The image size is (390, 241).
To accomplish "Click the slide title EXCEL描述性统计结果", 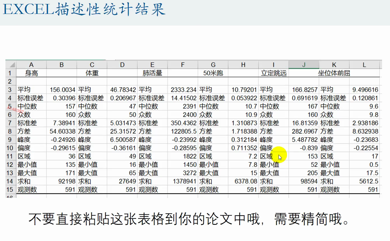I will (x=84, y=9).
